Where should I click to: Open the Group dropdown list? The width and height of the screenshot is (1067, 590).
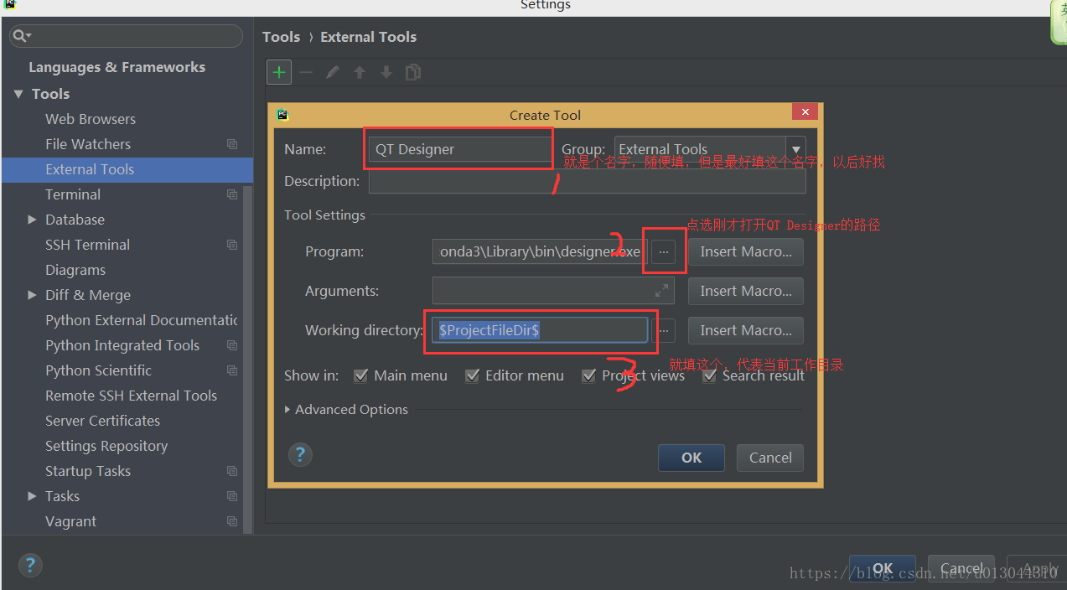pos(794,148)
